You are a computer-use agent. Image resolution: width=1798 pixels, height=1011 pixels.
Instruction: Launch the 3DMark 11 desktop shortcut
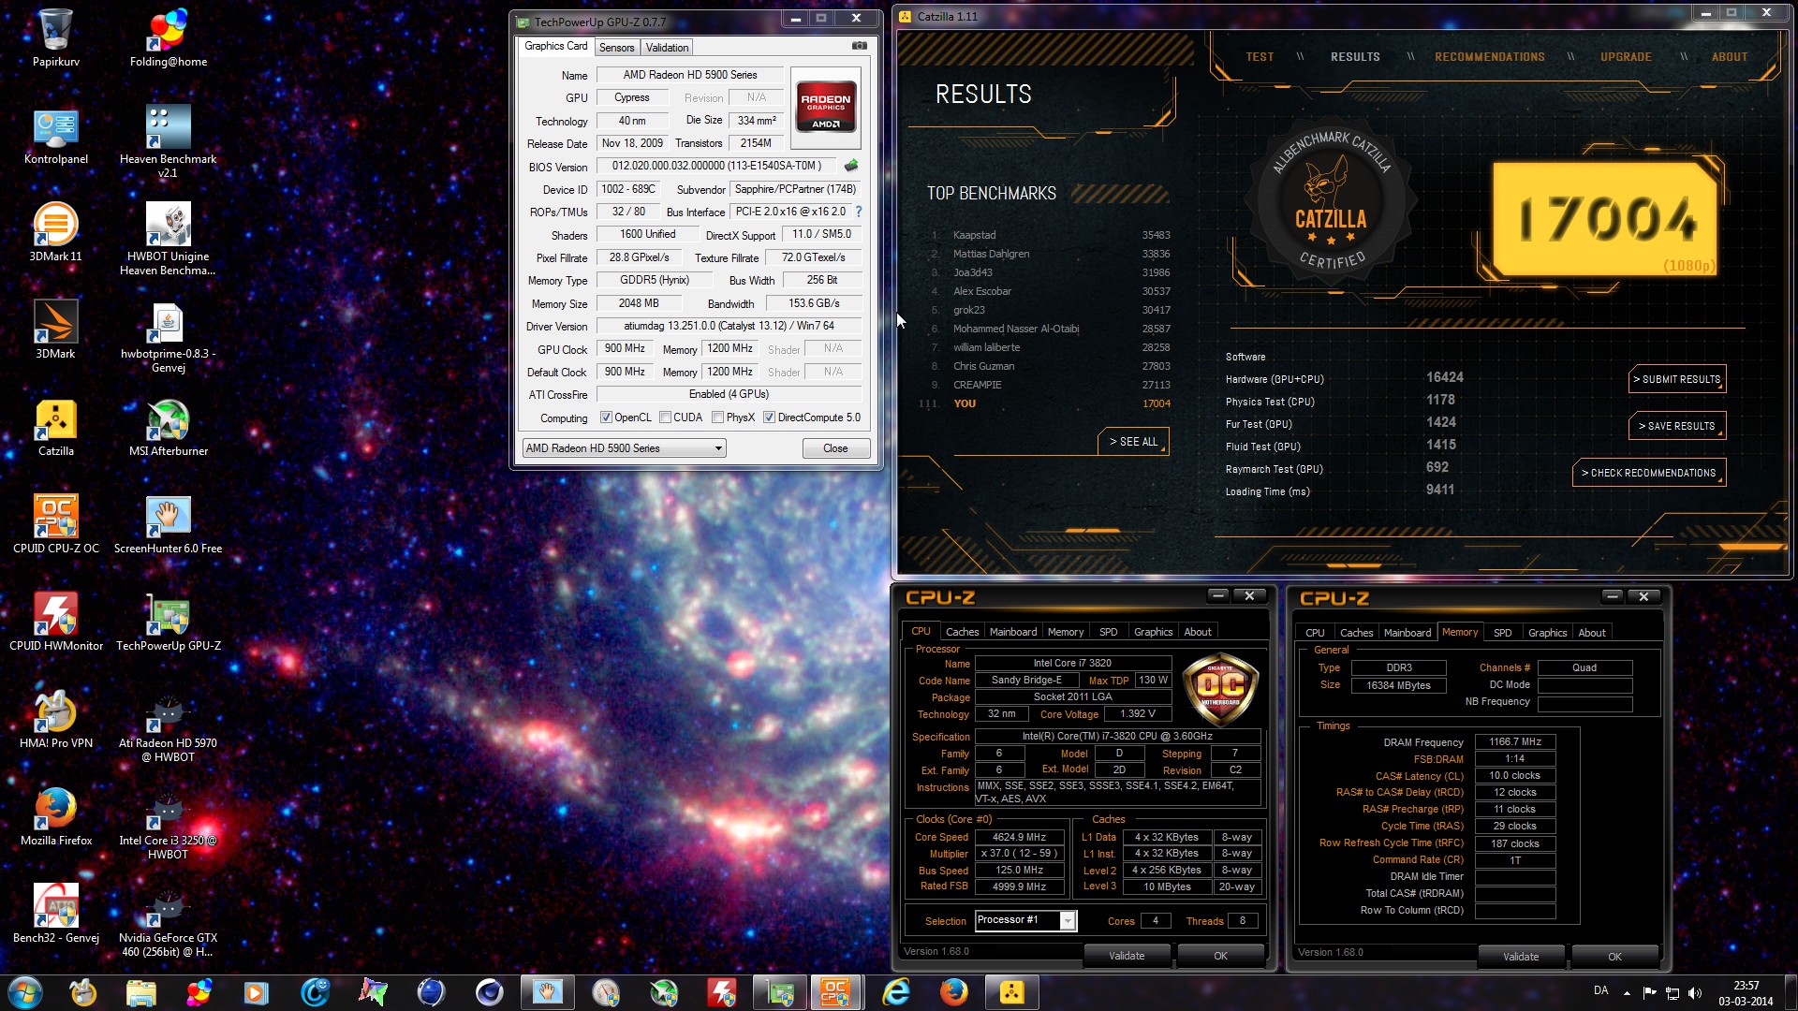coord(55,232)
